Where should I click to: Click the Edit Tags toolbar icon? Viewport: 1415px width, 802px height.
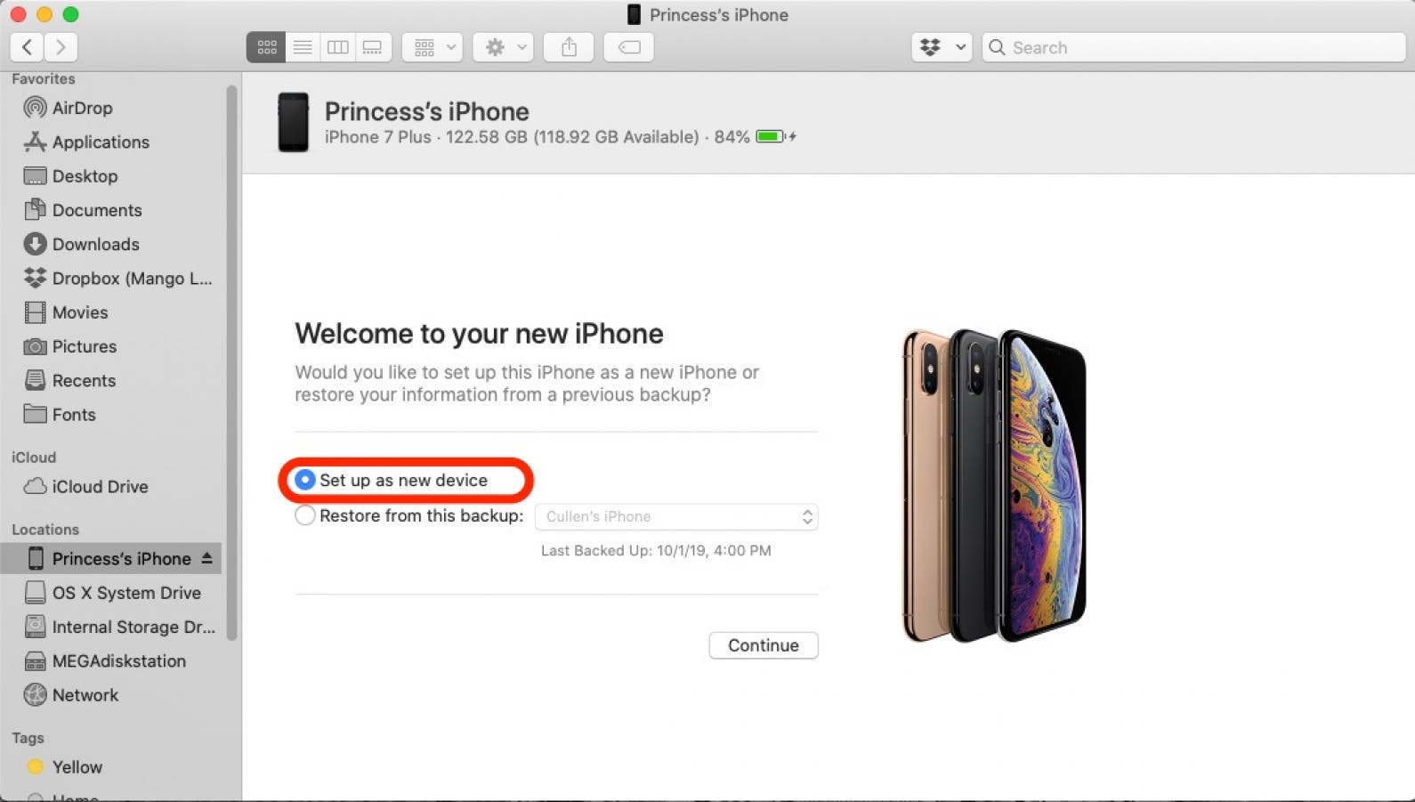[x=629, y=47]
